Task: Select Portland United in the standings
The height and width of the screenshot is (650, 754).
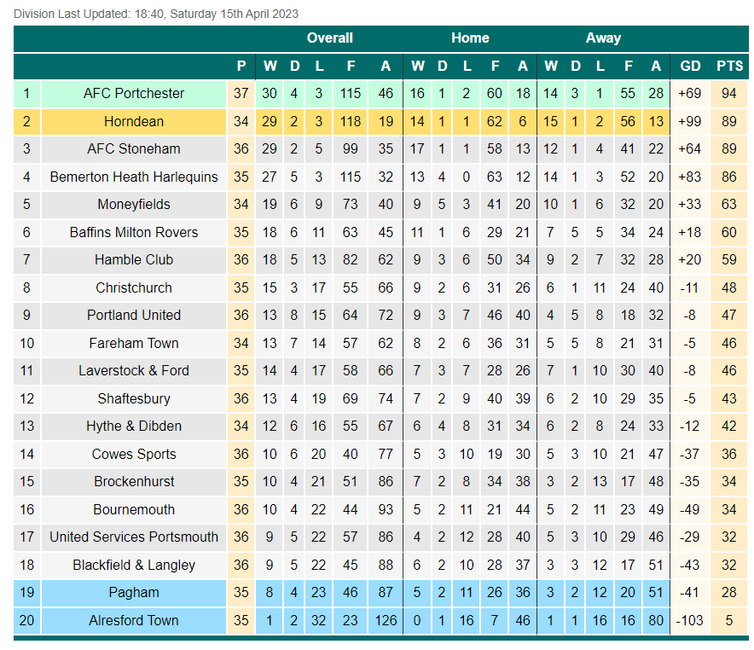Action: click(x=134, y=315)
